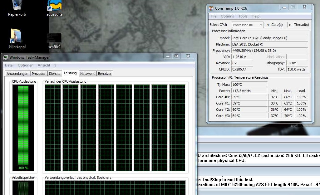The width and height of the screenshot is (320, 195).
Task: Launch the aquasuite desktop shortcut
Action: [54, 8]
